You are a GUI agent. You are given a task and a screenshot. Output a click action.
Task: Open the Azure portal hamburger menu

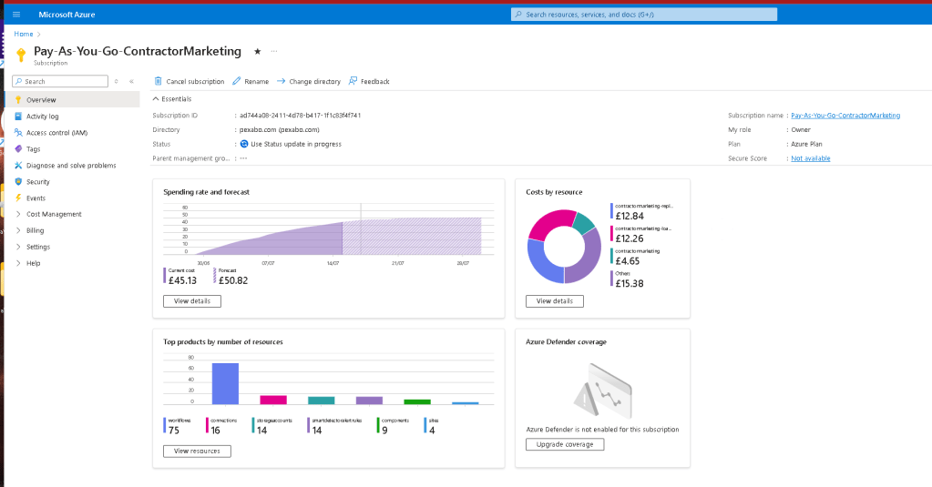(16, 15)
